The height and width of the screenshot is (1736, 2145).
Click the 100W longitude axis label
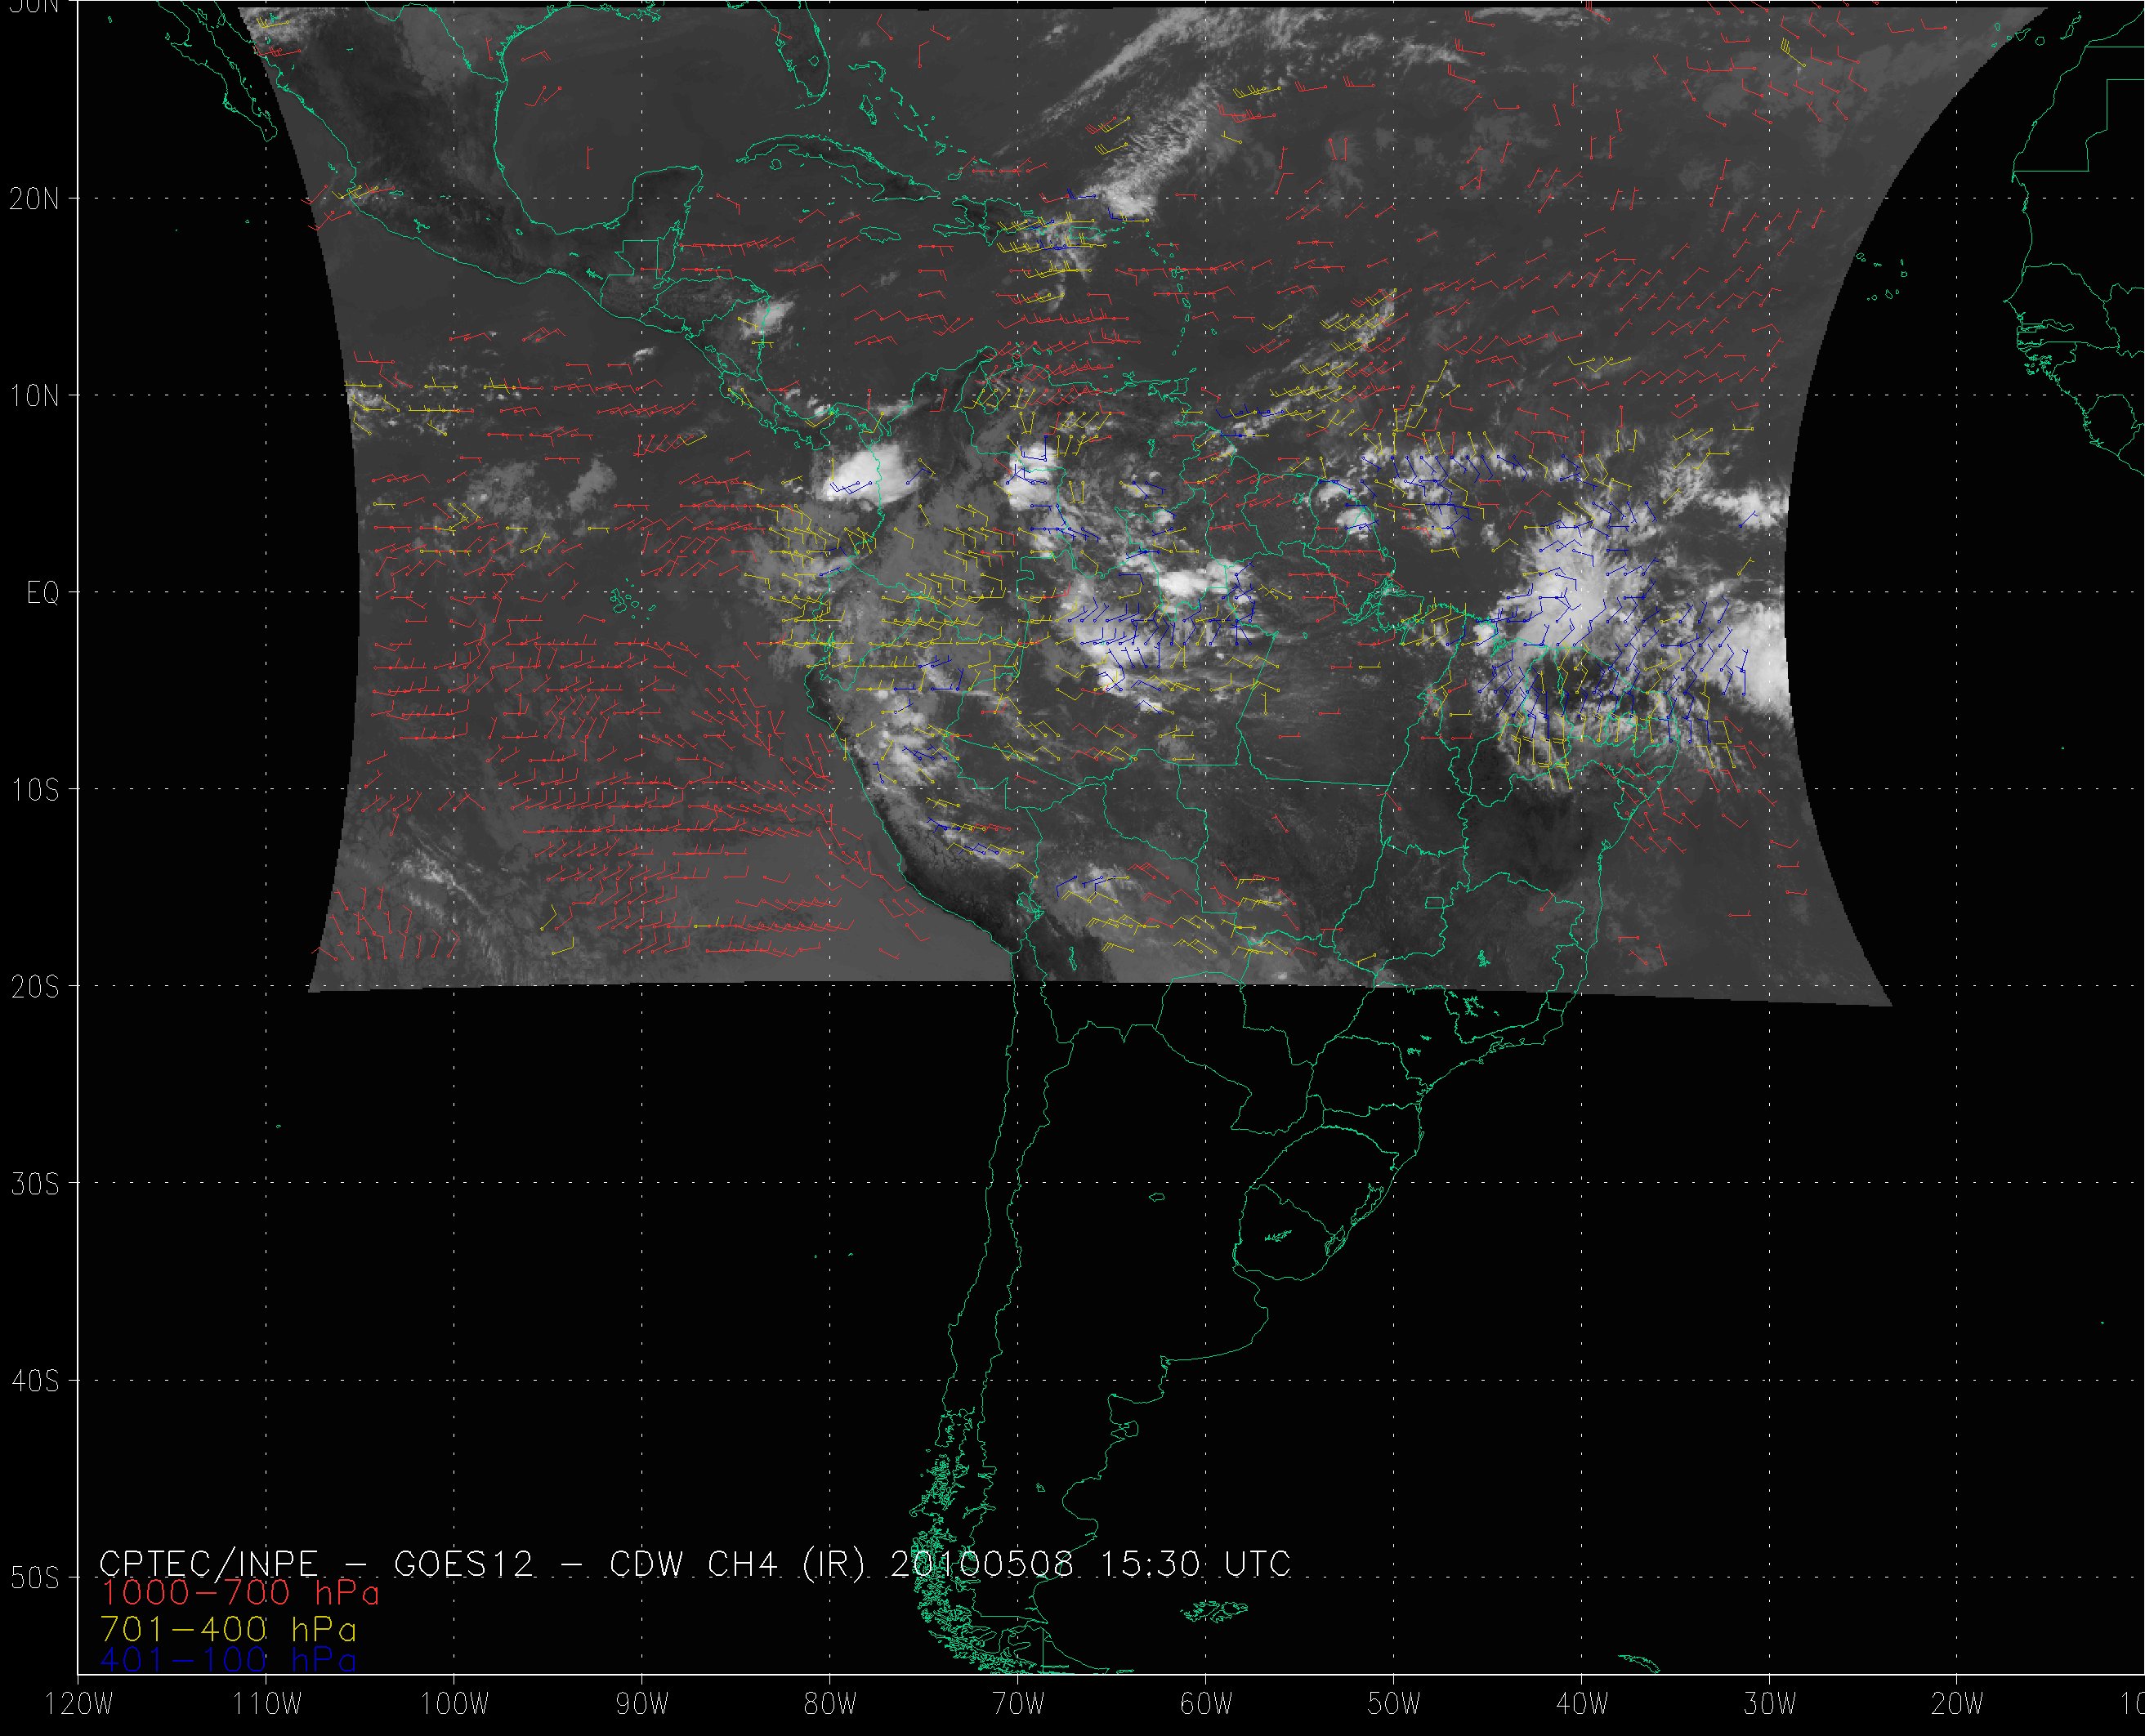(x=454, y=1705)
